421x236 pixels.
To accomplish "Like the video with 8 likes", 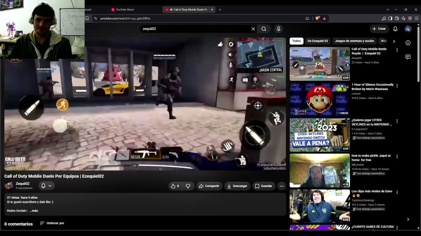I will click(x=175, y=186).
